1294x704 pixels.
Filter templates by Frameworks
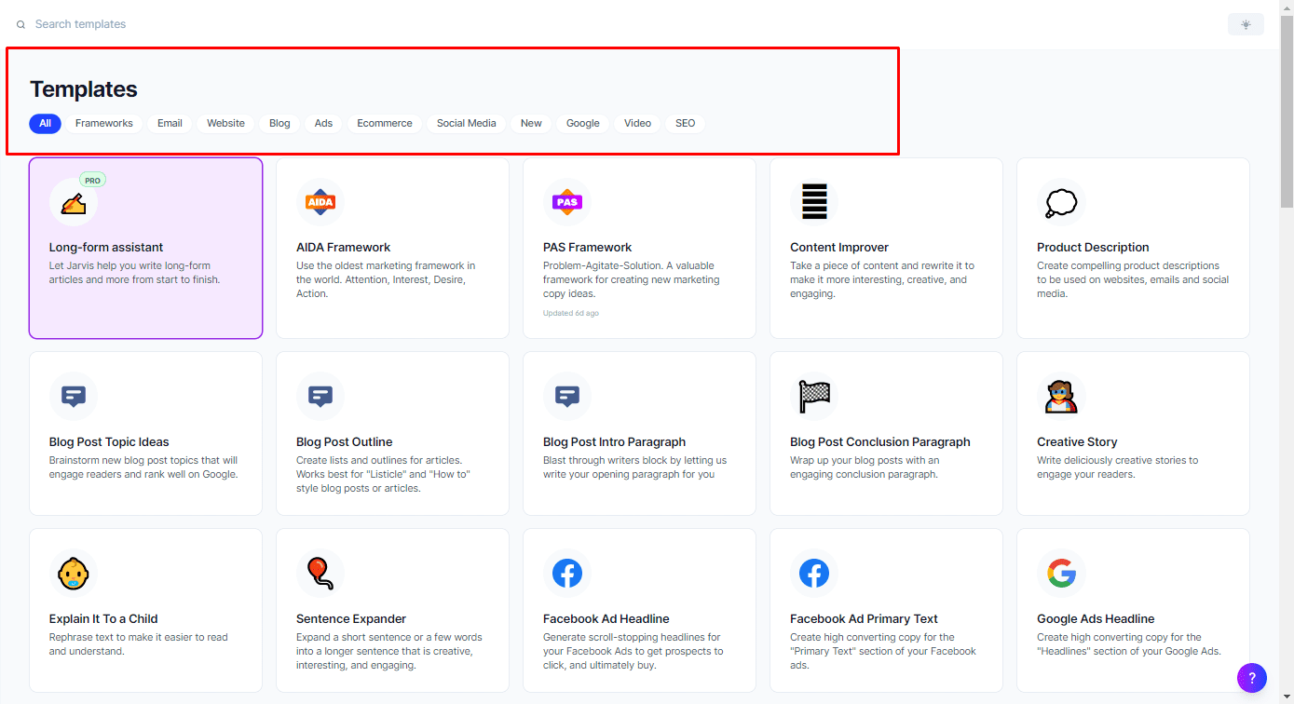pyautogui.click(x=104, y=123)
